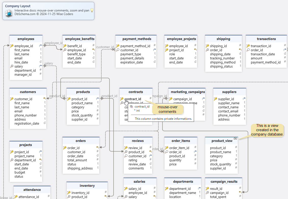This screenshot has height=199, width=288.
Task: Select the departments table header
Action: click(x=183, y=182)
